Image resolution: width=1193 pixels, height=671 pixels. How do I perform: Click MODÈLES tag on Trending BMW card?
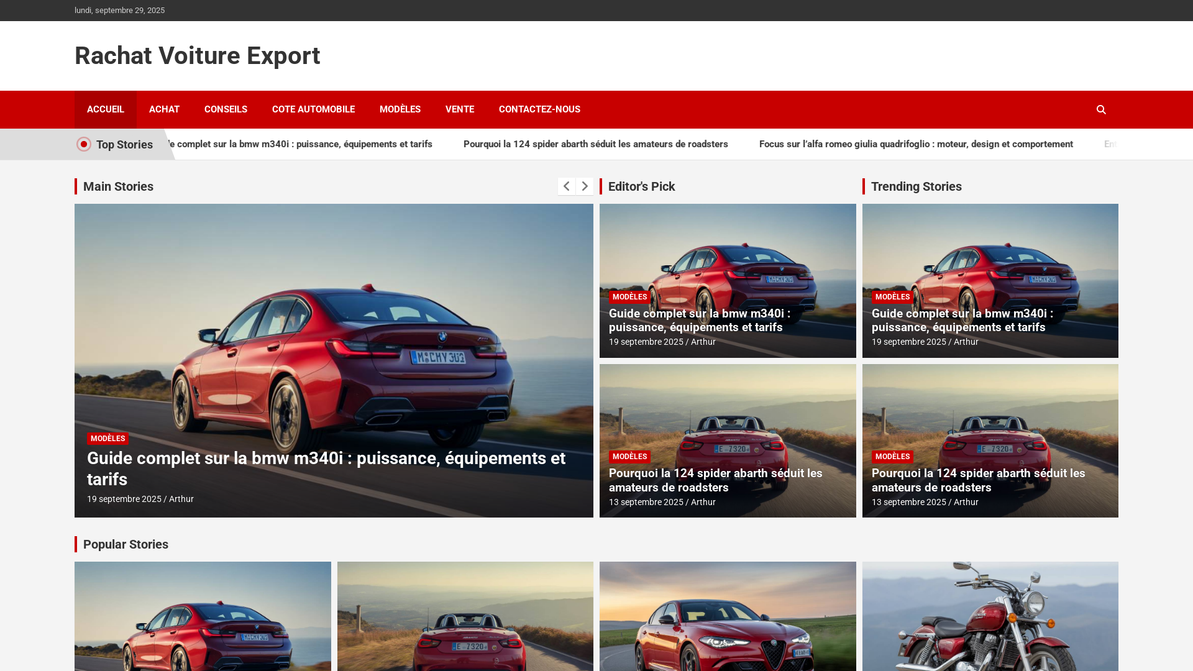pyautogui.click(x=892, y=297)
